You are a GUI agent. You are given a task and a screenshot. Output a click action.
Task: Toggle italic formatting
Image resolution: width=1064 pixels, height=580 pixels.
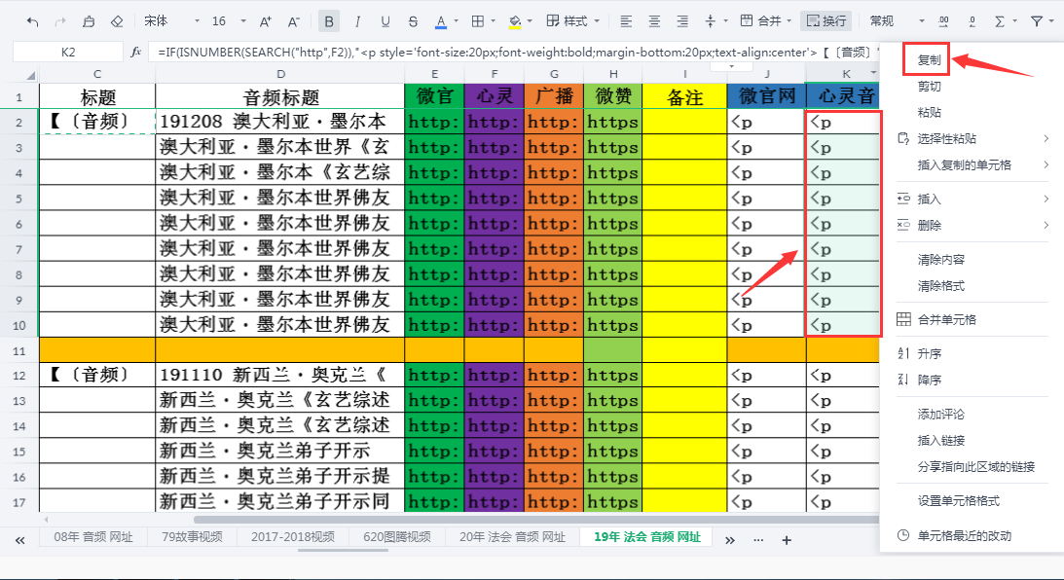point(357,21)
